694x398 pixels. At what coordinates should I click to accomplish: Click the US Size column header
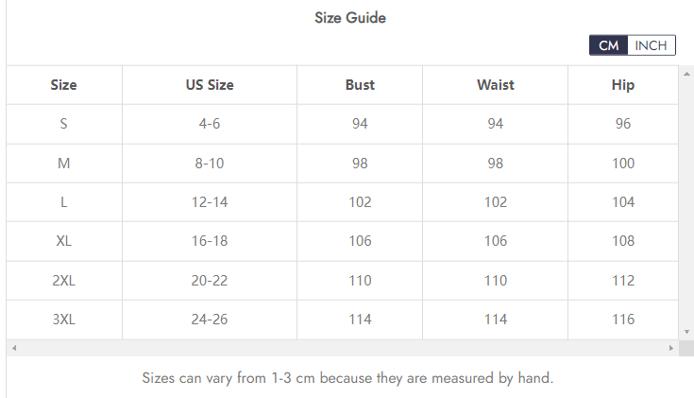coord(210,85)
